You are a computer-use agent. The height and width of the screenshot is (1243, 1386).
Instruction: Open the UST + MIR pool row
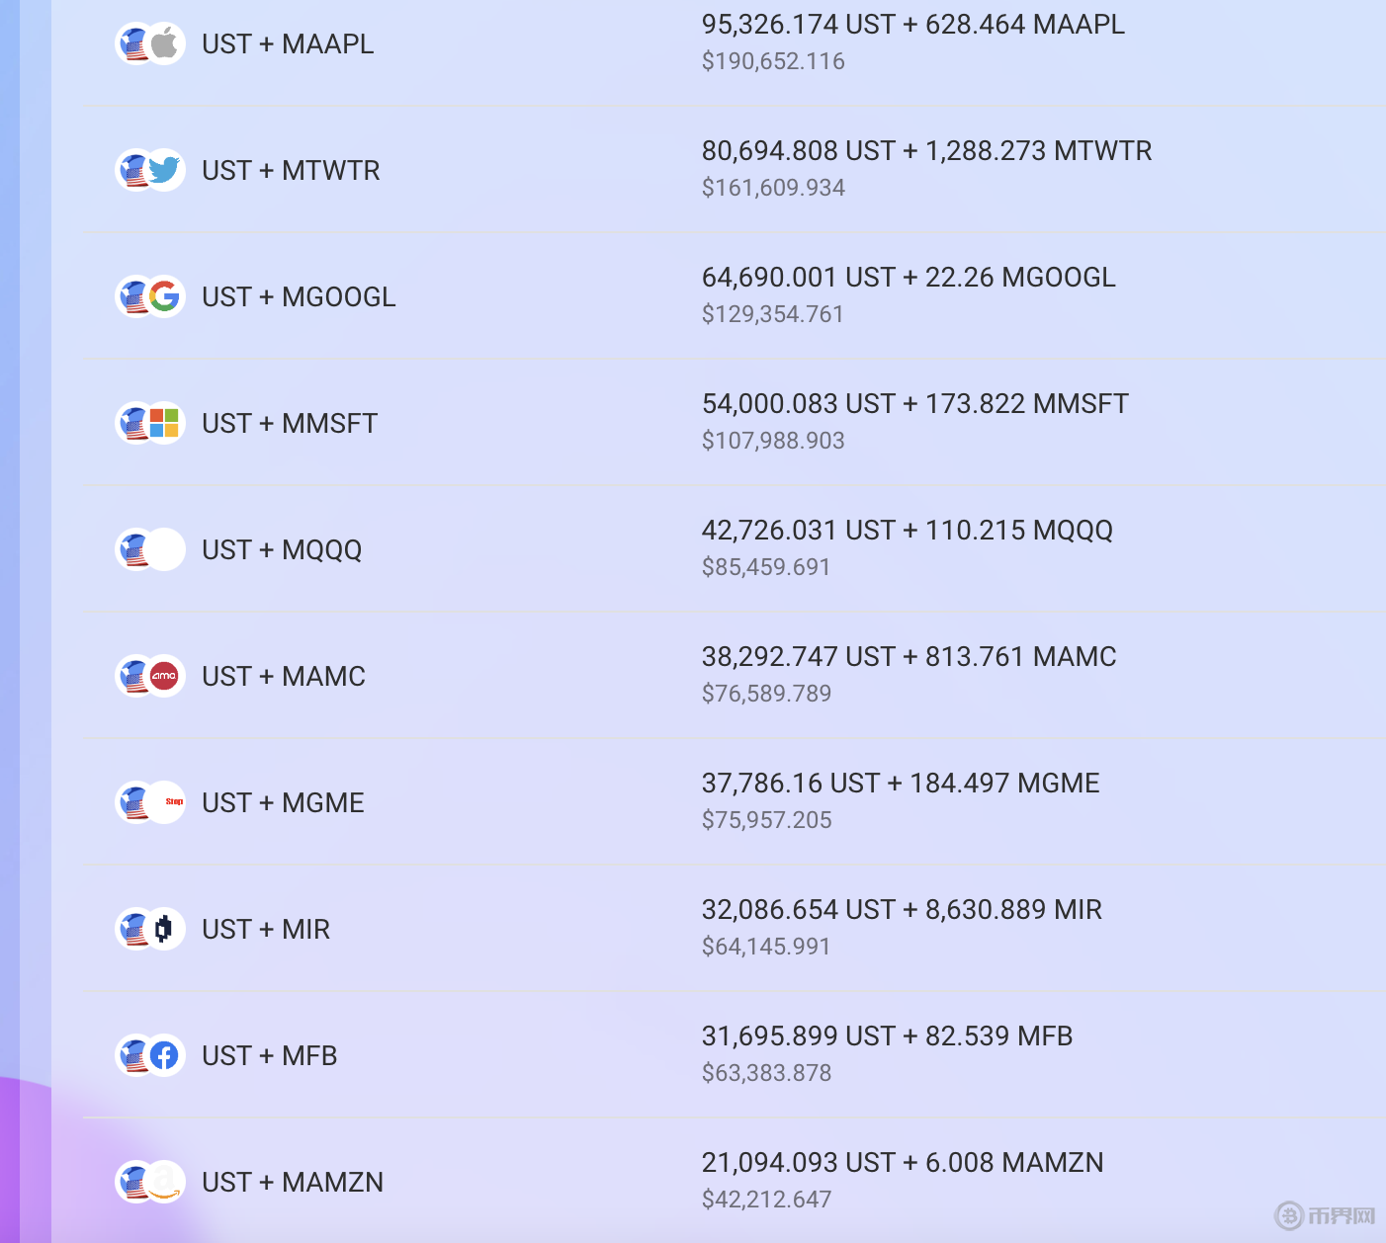point(266,929)
